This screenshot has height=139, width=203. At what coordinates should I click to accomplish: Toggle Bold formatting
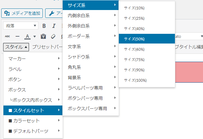44,26
